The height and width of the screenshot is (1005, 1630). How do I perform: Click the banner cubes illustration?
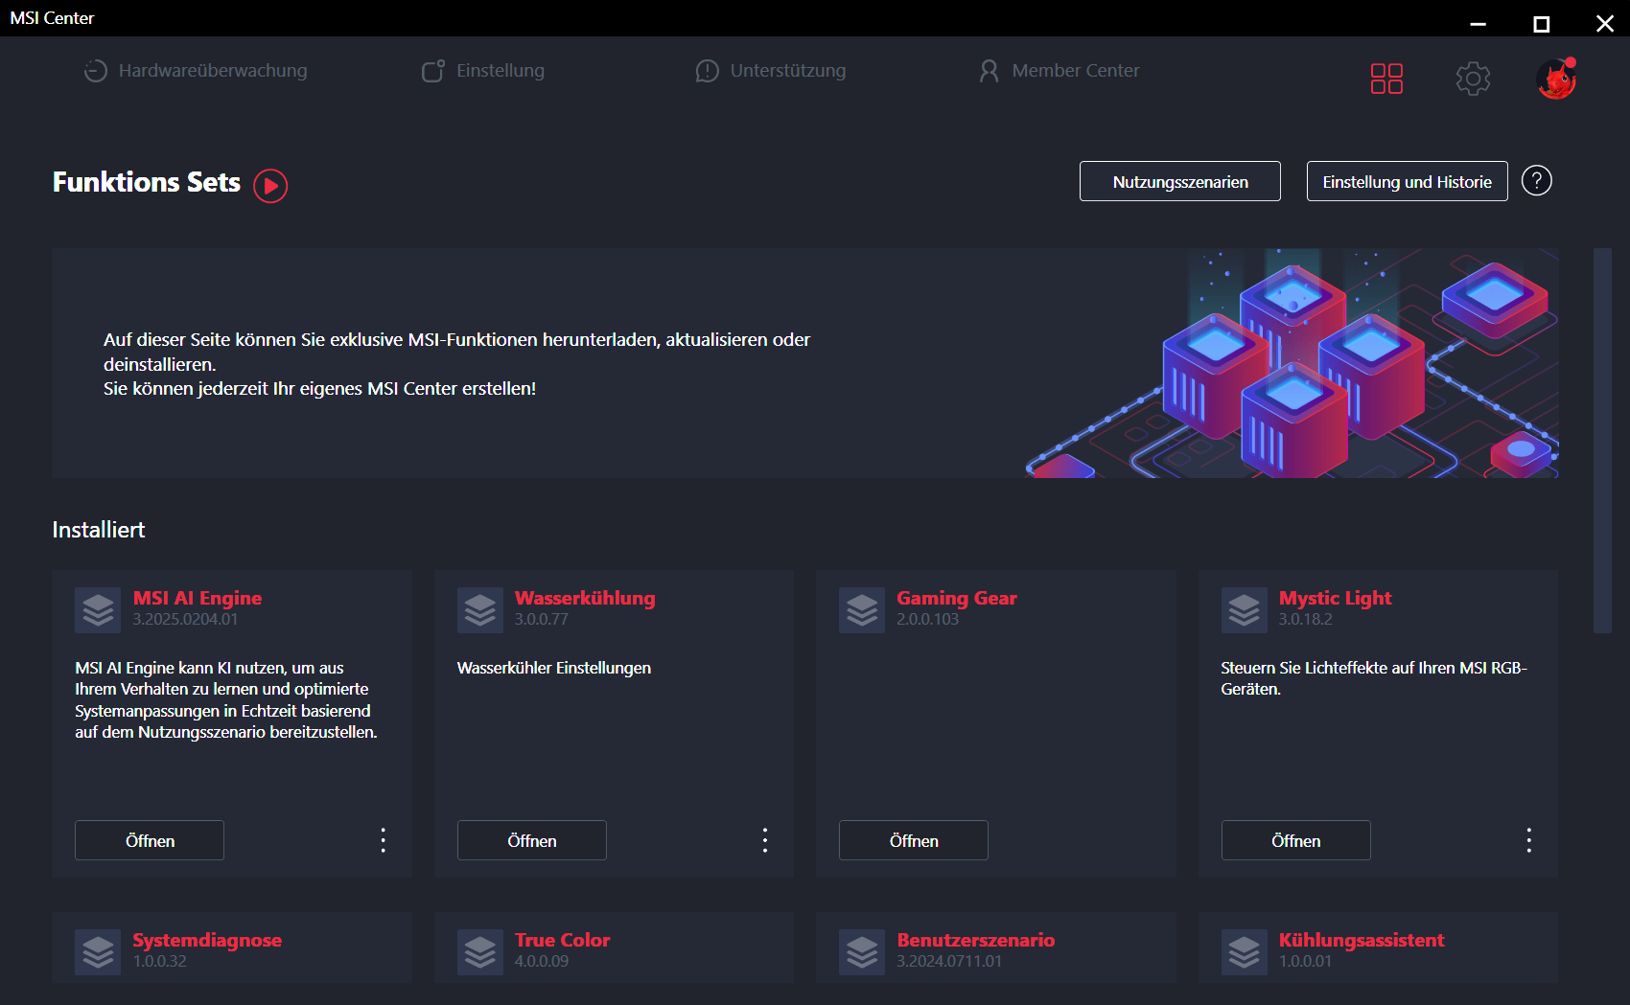[1292, 364]
